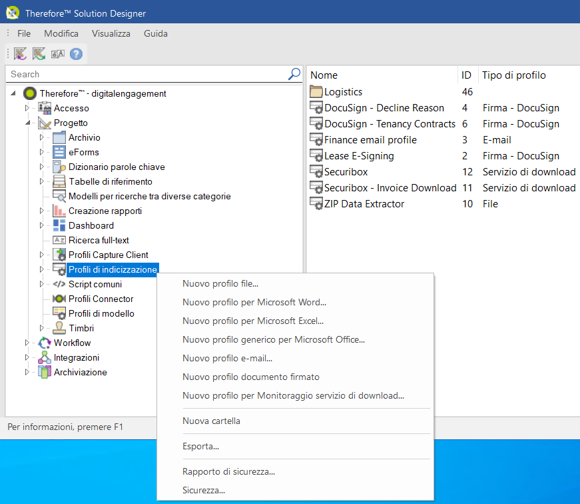Click the first toolbar icon with pencil
580x504 pixels.
(20, 54)
